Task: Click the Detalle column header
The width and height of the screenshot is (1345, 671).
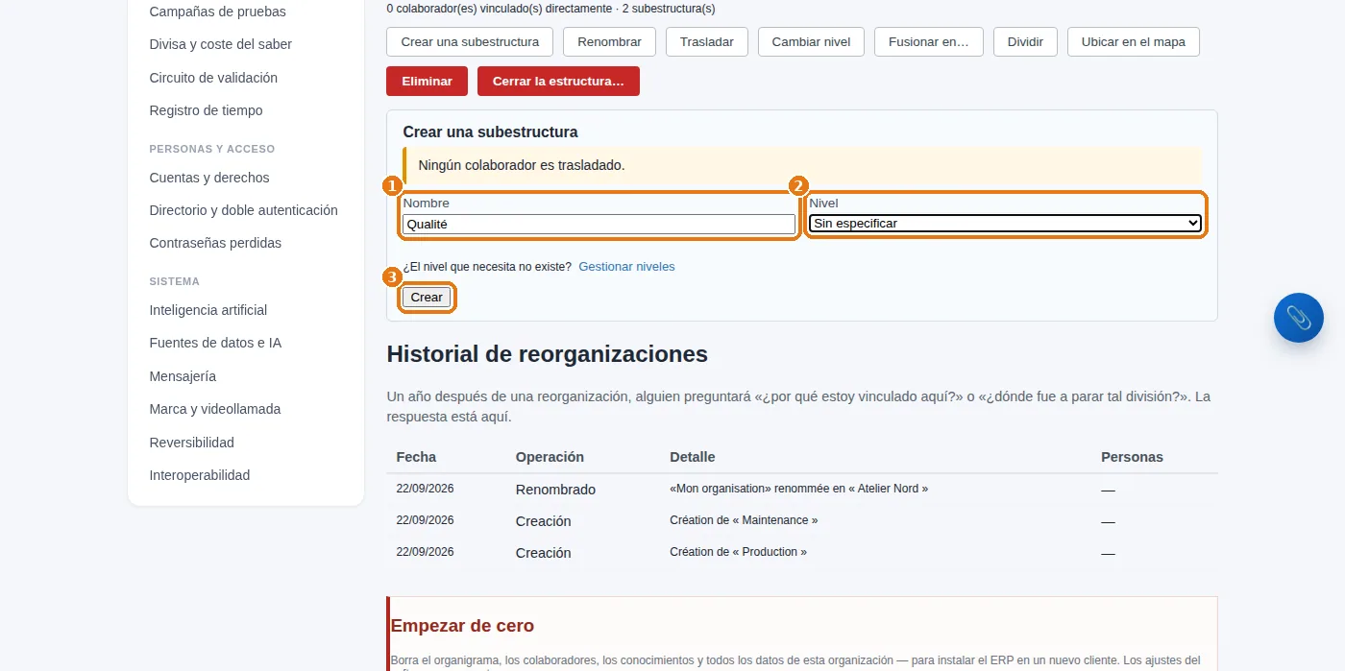Action: [693, 457]
